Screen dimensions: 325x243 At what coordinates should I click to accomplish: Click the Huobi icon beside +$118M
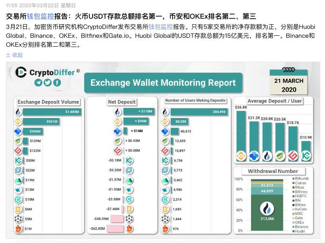coord(118,112)
